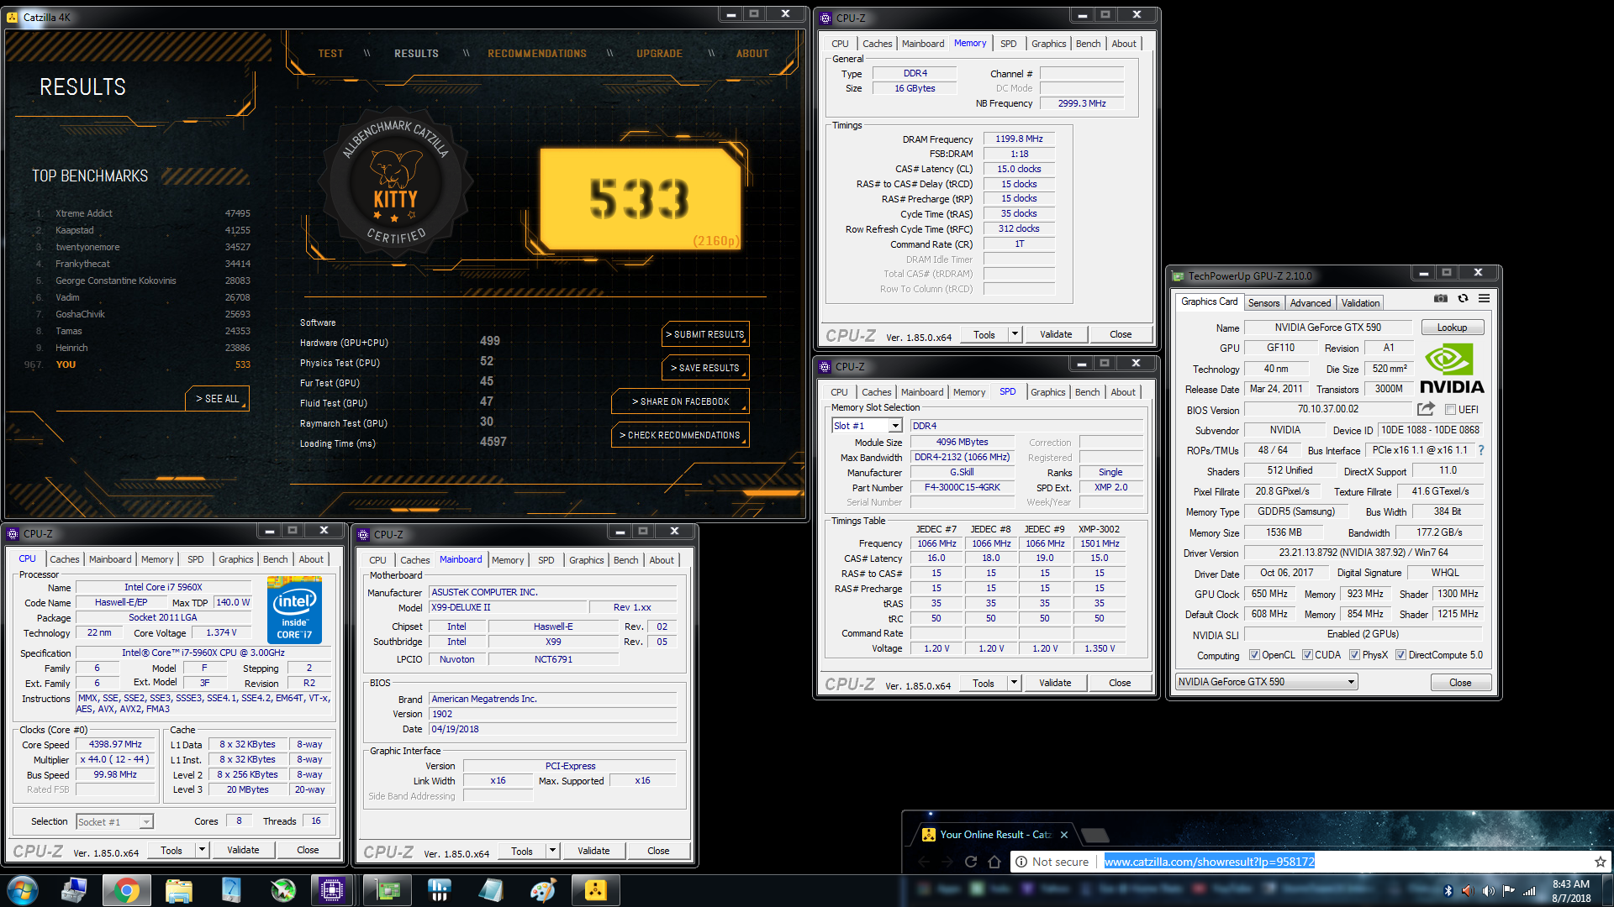
Task: Expand Tools arrow in CPU-Z CPU window
Action: click(202, 850)
